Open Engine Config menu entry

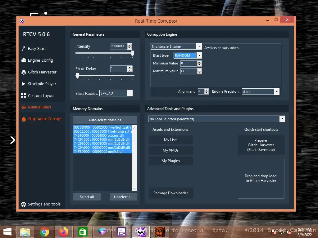click(40, 60)
